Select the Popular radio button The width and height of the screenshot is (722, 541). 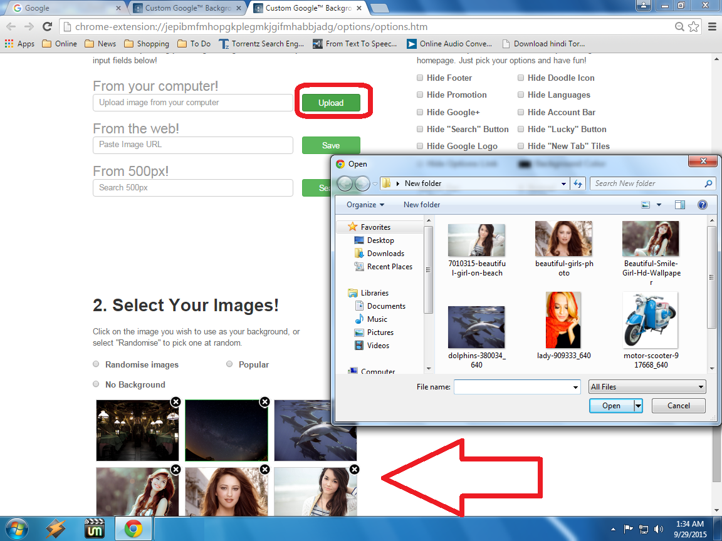coord(229,364)
